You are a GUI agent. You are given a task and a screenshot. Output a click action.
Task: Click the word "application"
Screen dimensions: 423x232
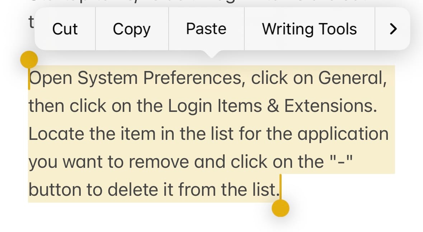(x=343, y=134)
